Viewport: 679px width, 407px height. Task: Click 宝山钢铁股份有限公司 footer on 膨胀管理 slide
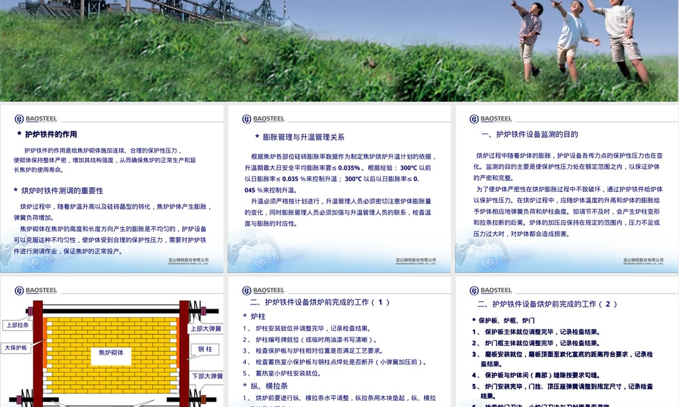(416, 261)
